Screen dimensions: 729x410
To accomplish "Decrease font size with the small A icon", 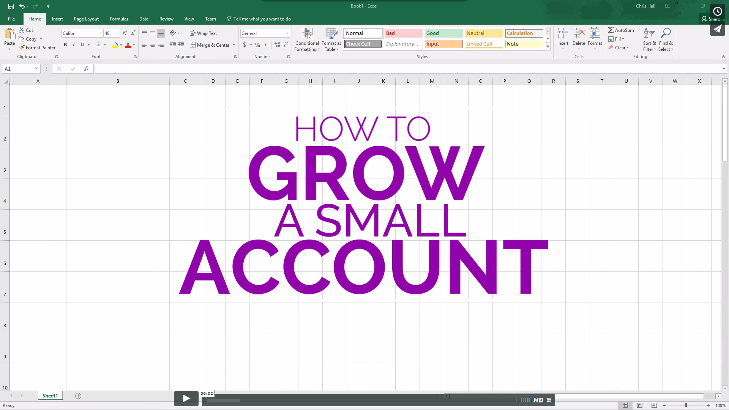I will pos(133,33).
